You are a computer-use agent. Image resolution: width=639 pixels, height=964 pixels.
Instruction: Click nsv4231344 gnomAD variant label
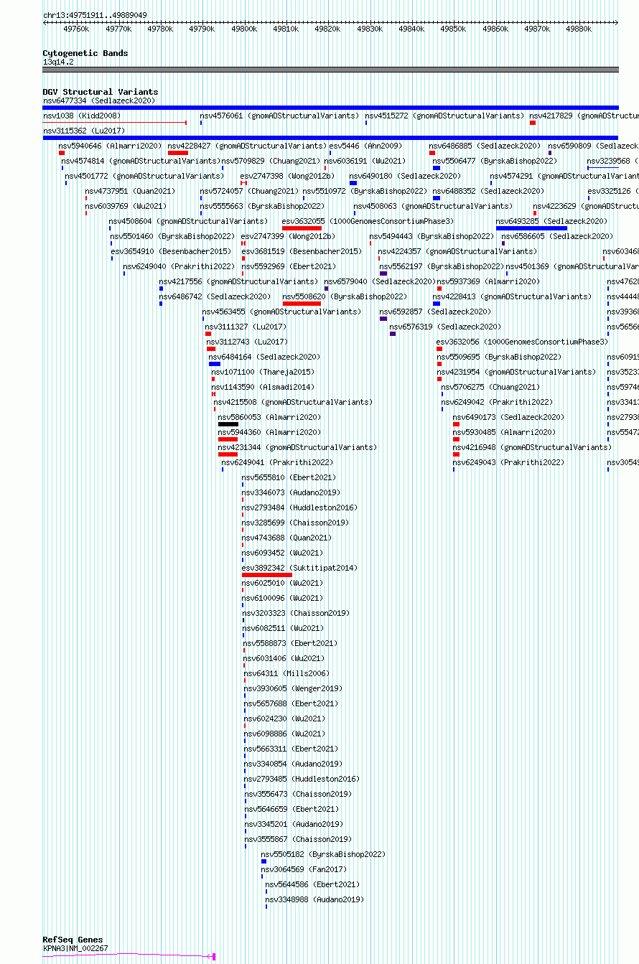(x=297, y=447)
